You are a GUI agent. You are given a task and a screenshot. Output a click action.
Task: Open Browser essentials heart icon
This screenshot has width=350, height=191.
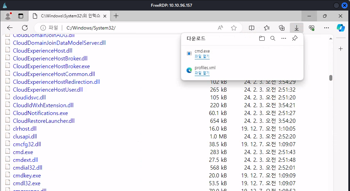pos(312,28)
